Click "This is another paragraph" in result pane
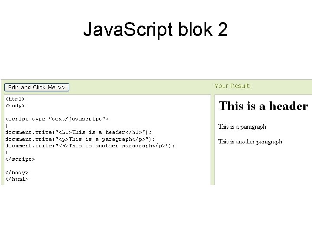The image size is (312, 234). [250, 142]
